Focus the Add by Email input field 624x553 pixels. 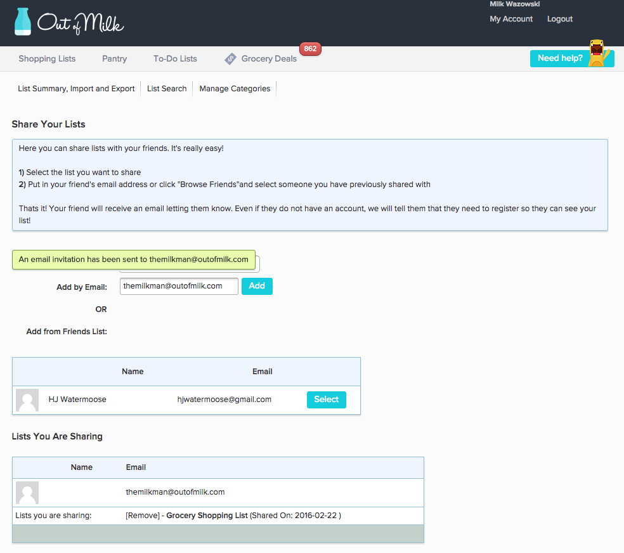179,286
